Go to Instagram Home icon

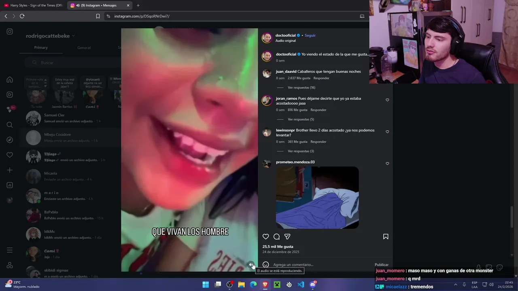point(10,80)
